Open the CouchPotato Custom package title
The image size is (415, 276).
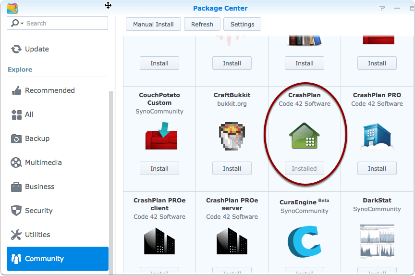[159, 99]
